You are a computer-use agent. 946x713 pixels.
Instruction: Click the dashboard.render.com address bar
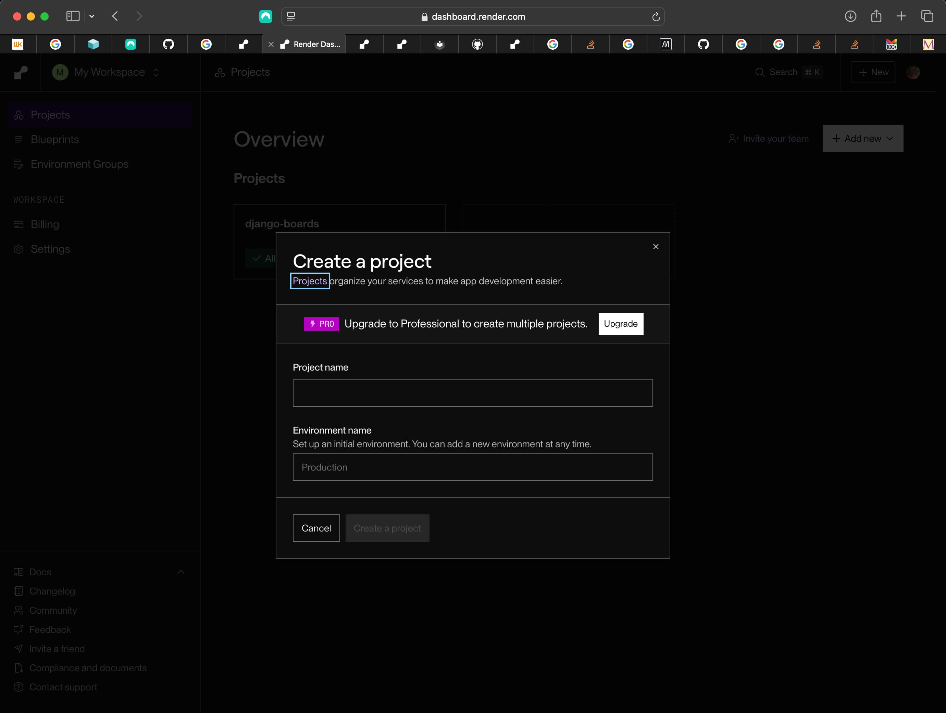(473, 17)
